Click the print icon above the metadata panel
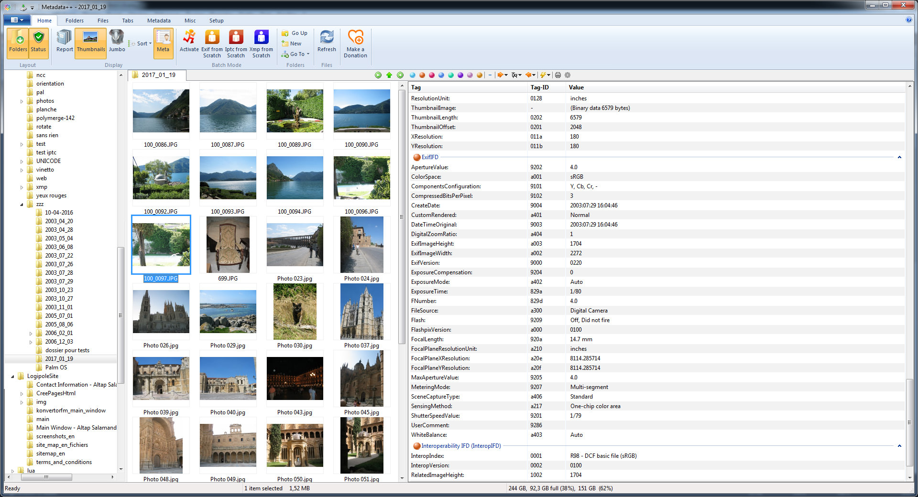The height and width of the screenshot is (497, 918). (x=557, y=75)
